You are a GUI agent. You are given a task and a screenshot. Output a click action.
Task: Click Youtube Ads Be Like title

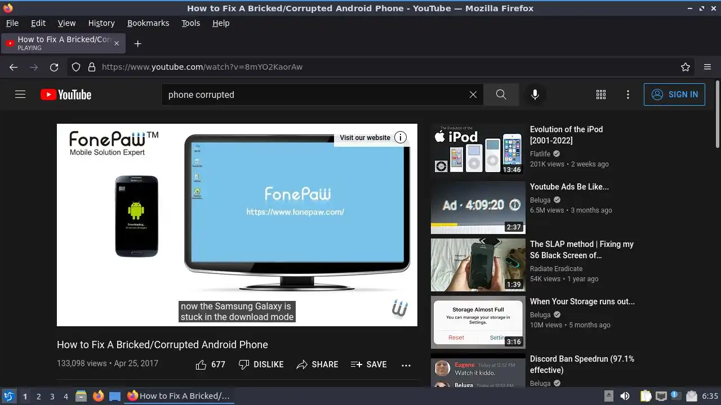click(x=569, y=187)
